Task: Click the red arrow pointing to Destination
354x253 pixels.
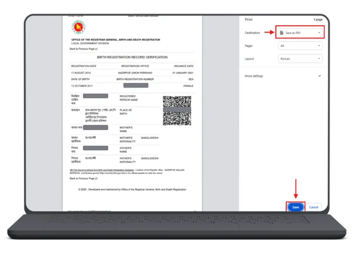Action: (268, 33)
